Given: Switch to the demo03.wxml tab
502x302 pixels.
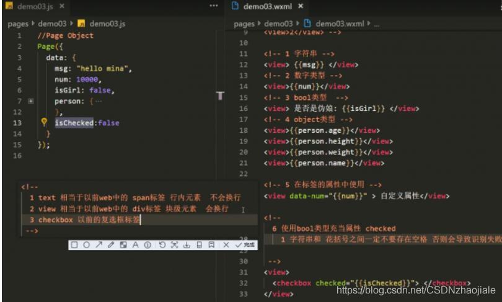Looking at the screenshot, I should point(268,6).
